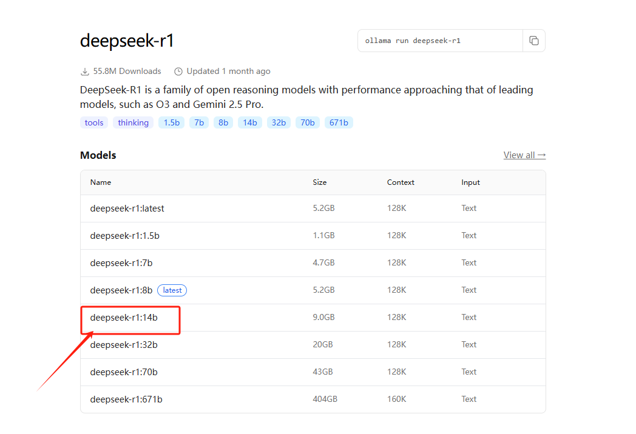Click the 8b tag under the description
Image resolution: width=636 pixels, height=434 pixels.
223,122
